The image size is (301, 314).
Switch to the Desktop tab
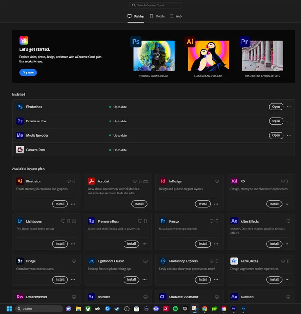(x=136, y=16)
